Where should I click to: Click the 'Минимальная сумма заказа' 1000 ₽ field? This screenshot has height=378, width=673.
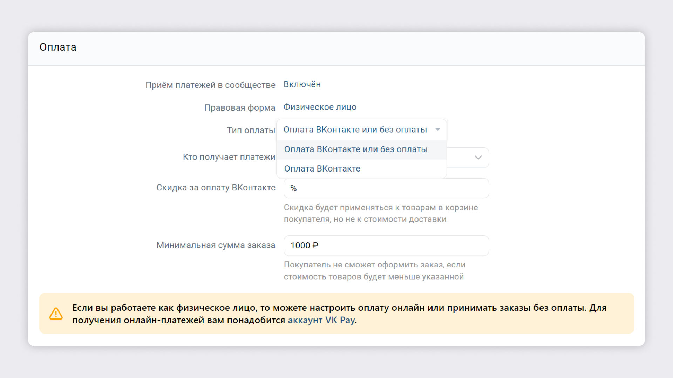[386, 246]
